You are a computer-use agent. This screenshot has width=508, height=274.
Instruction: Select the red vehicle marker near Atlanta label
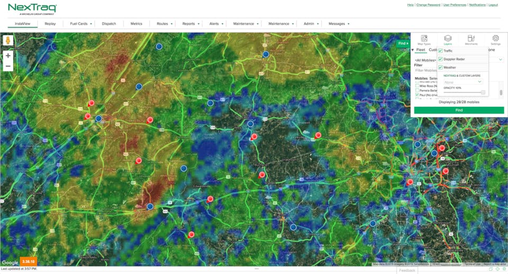pyautogui.click(x=410, y=182)
